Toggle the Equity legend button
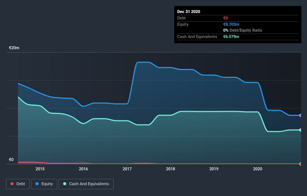Image resolution: width=307 pixels, height=196 pixels. (x=44, y=184)
